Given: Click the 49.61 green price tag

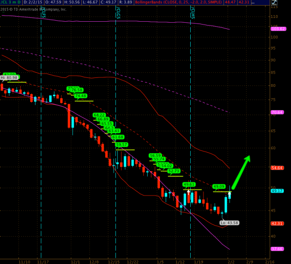Looking at the screenshot, I should pos(189,184).
